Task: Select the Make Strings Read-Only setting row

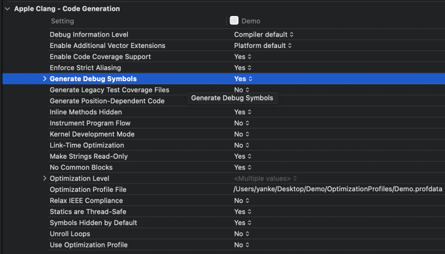Action: click(89, 156)
